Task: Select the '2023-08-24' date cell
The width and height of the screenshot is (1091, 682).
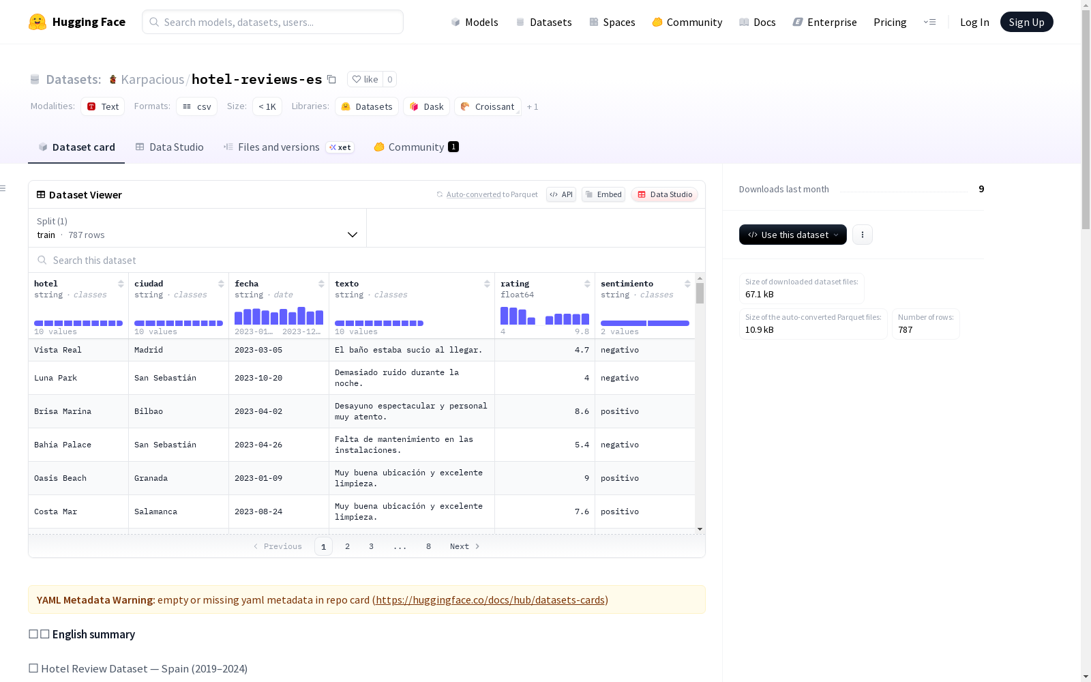Action: coord(279,512)
